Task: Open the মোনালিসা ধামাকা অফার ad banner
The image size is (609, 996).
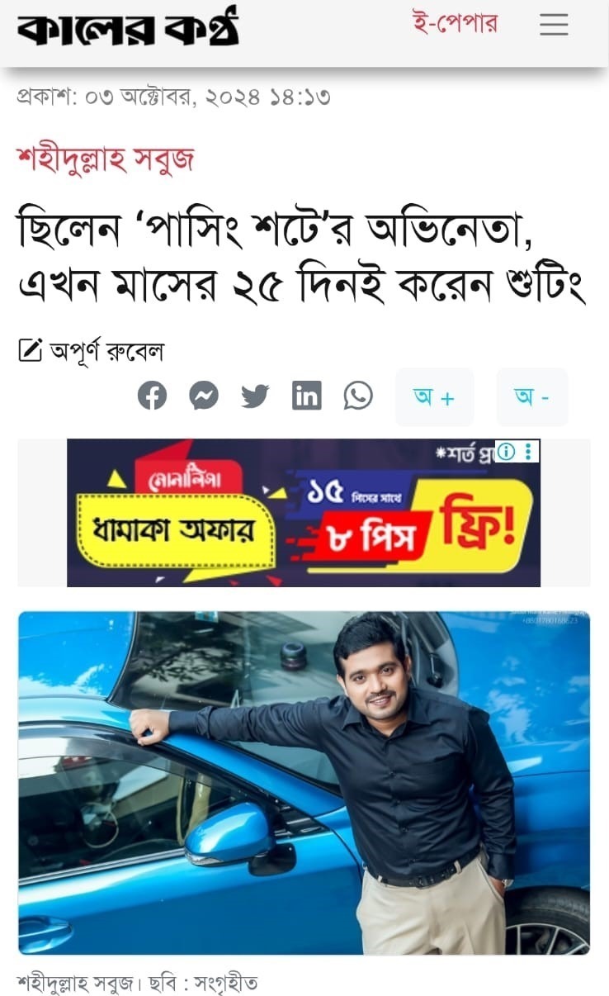Action: coord(304,513)
